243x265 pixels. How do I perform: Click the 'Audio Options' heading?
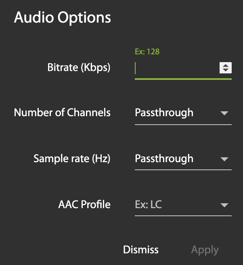click(x=62, y=18)
